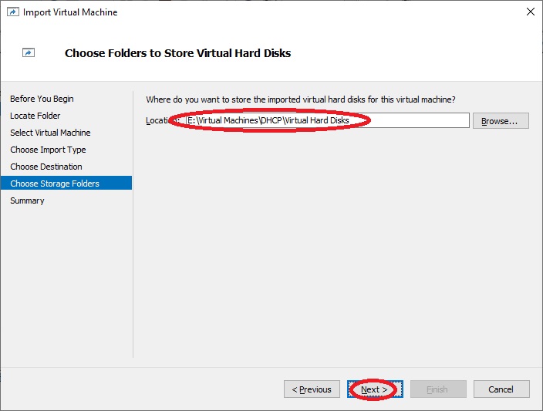
Task: Select the highlighted Choose Storage Folders step
Action: [66, 184]
